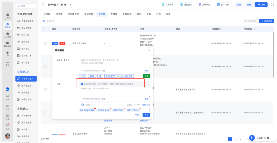Open the CRM sidebar icon
The height and width of the screenshot is (143, 277).
pyautogui.click(x=7, y=54)
